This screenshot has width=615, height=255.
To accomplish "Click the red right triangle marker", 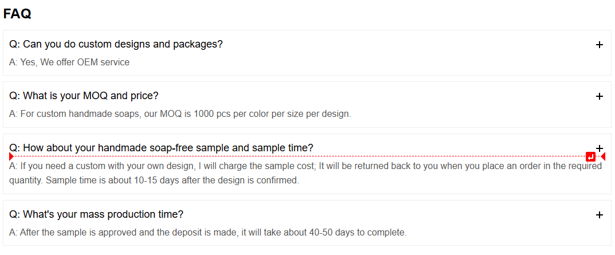I will click(x=603, y=156).
